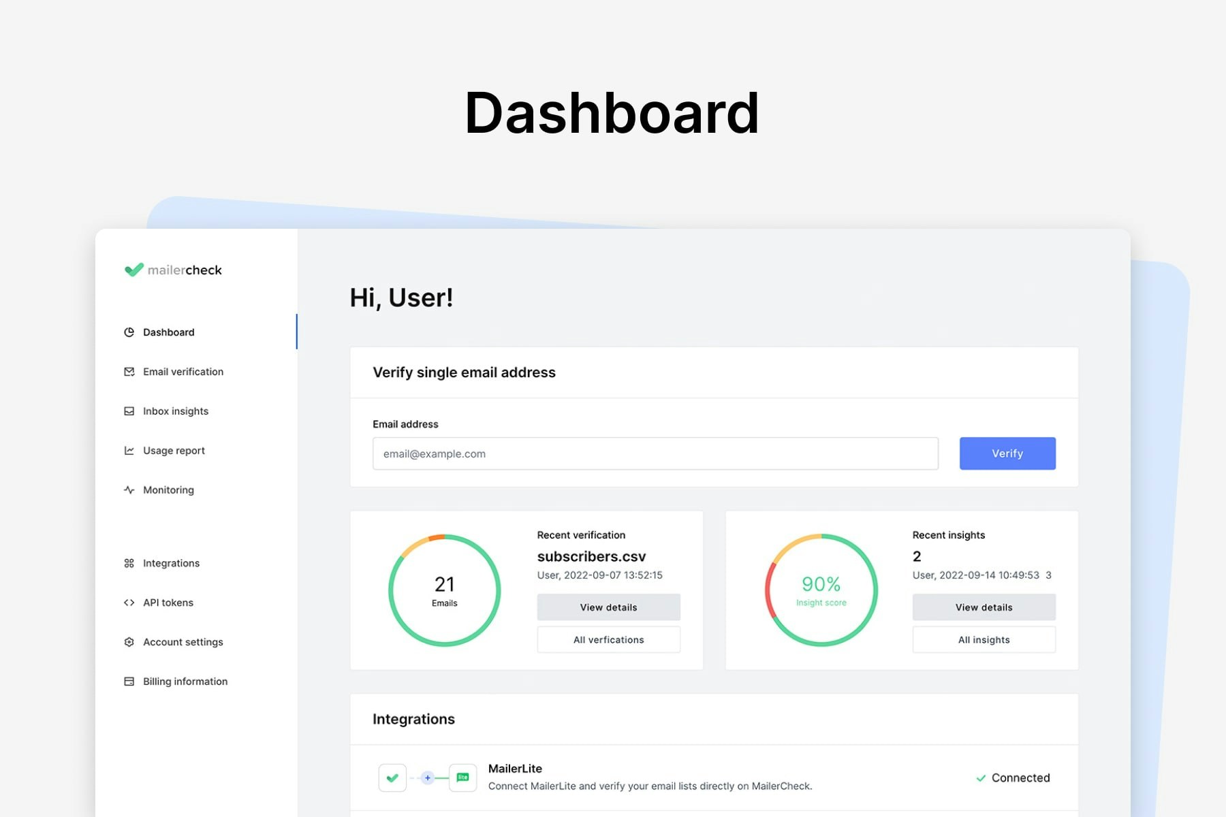Click the Usage report chart icon
This screenshot has width=1226, height=817.
click(x=129, y=451)
